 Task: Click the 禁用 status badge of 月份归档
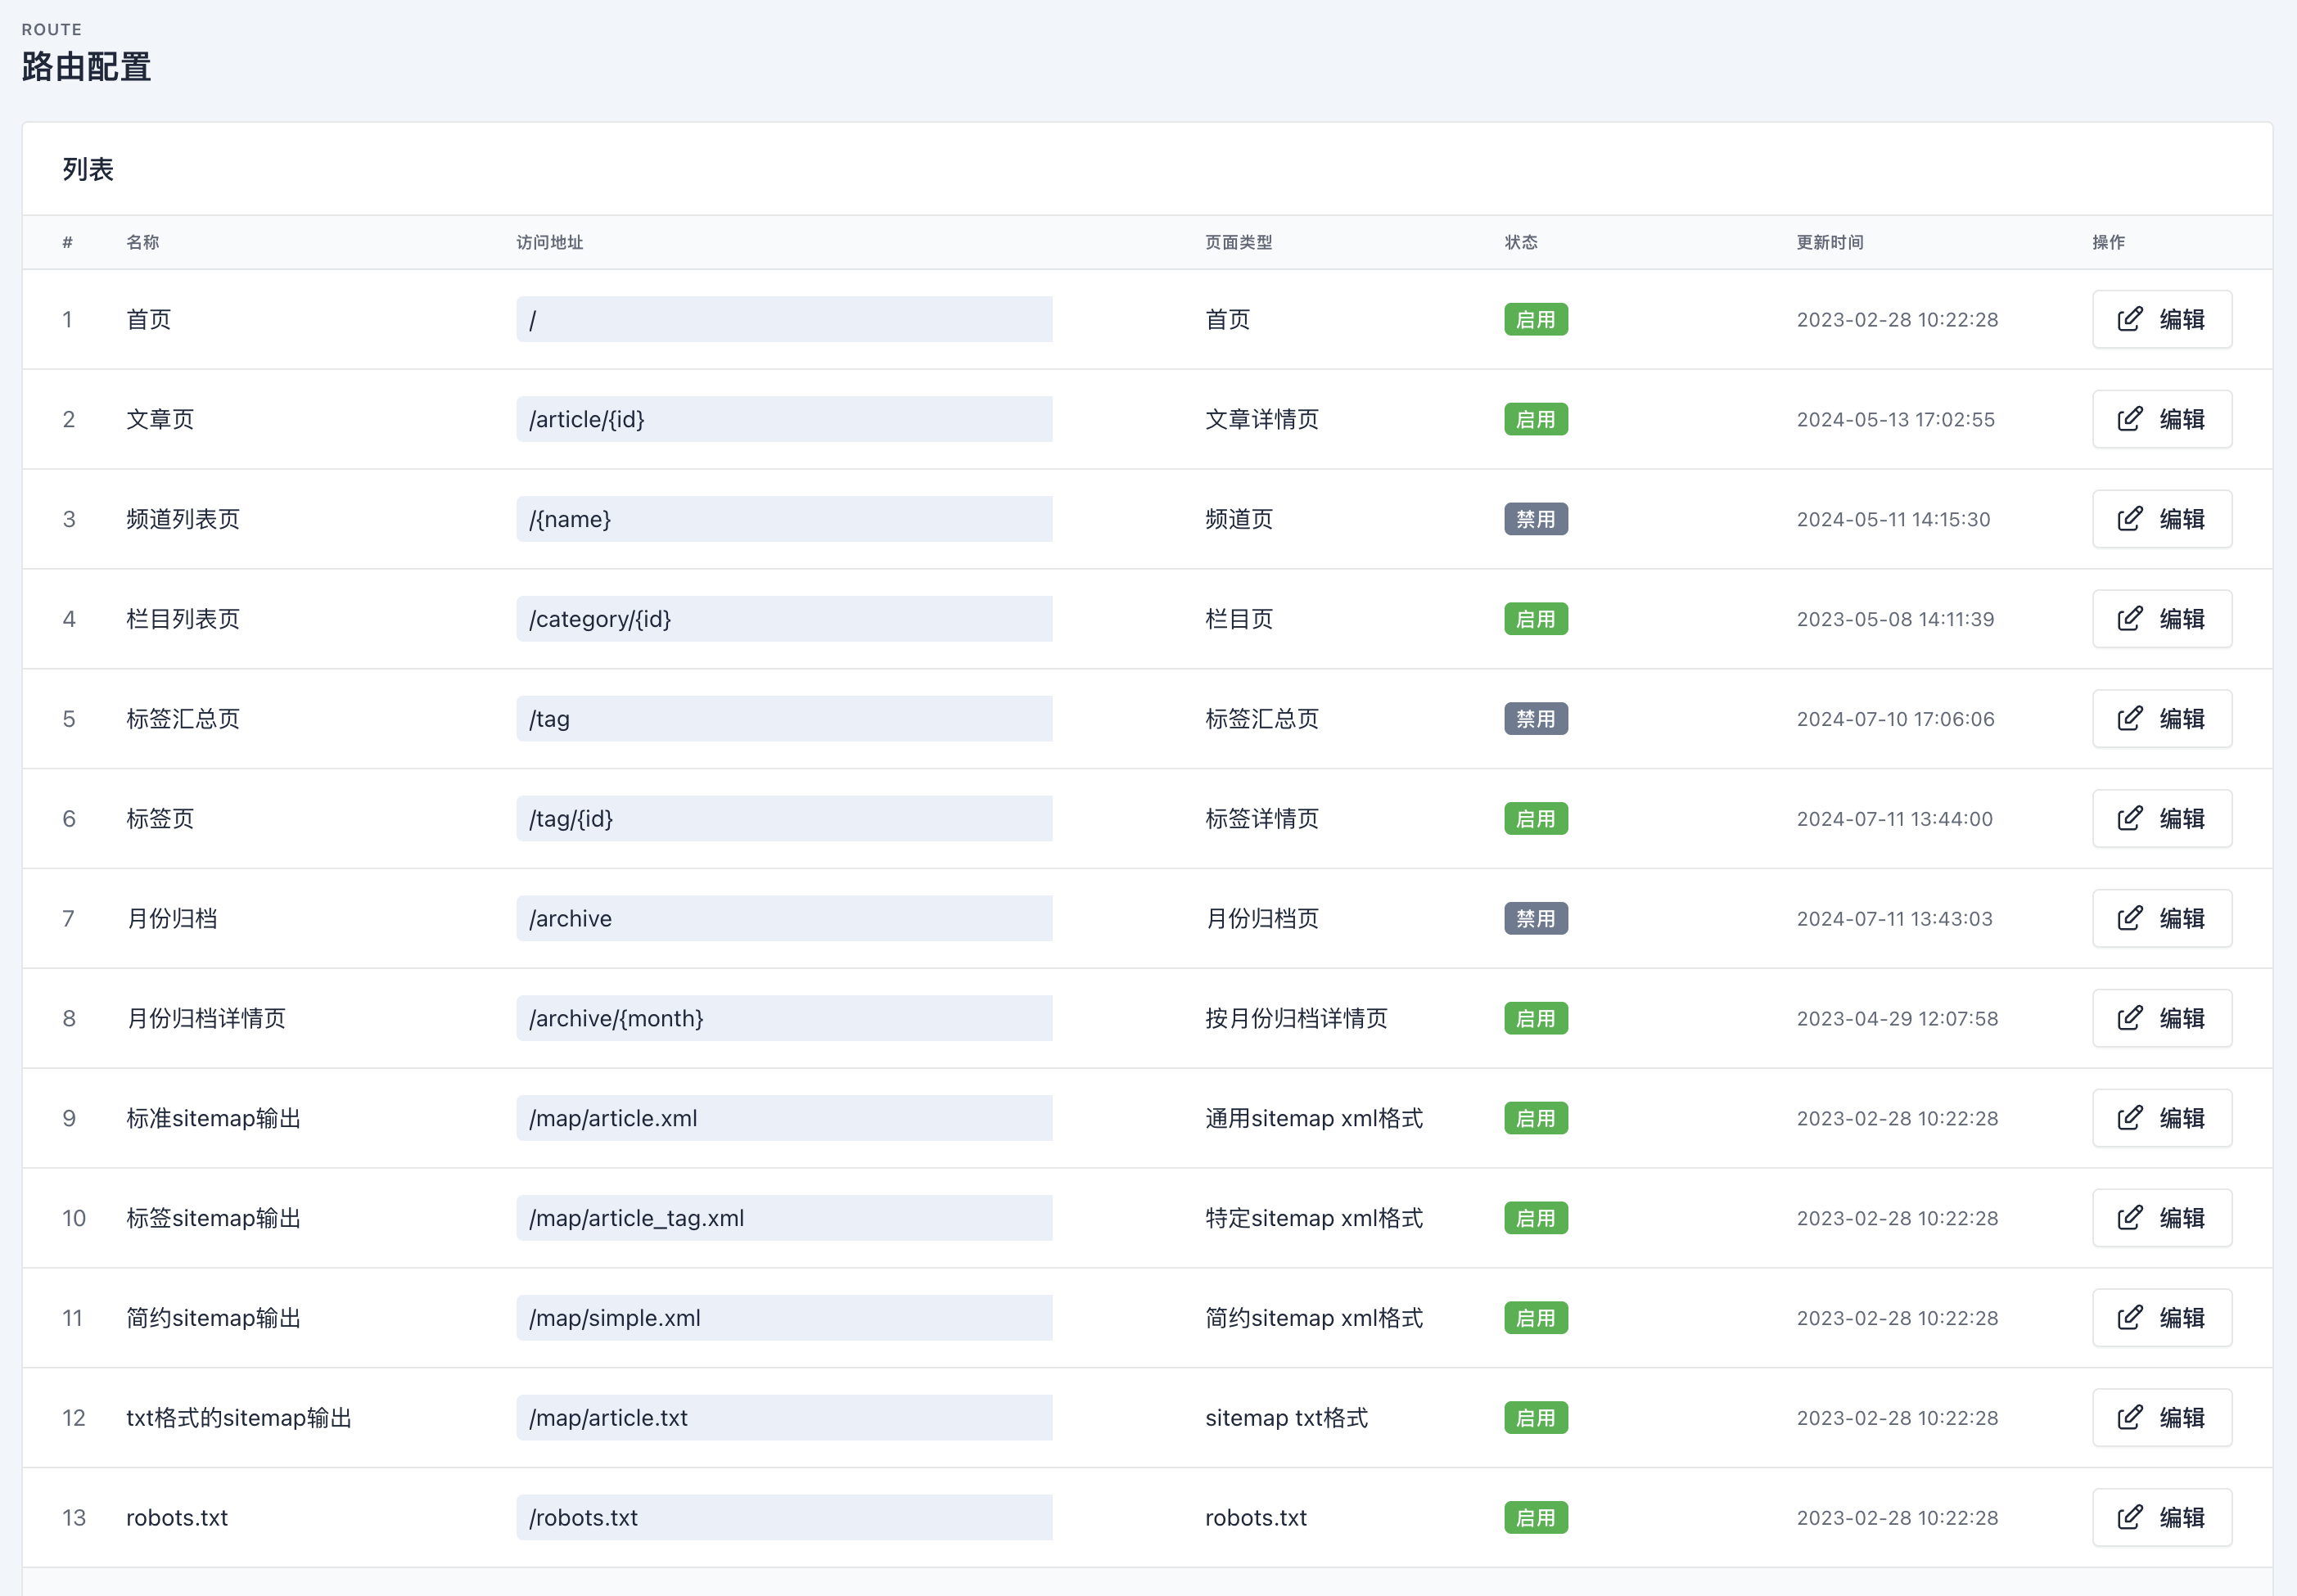[x=1535, y=918]
